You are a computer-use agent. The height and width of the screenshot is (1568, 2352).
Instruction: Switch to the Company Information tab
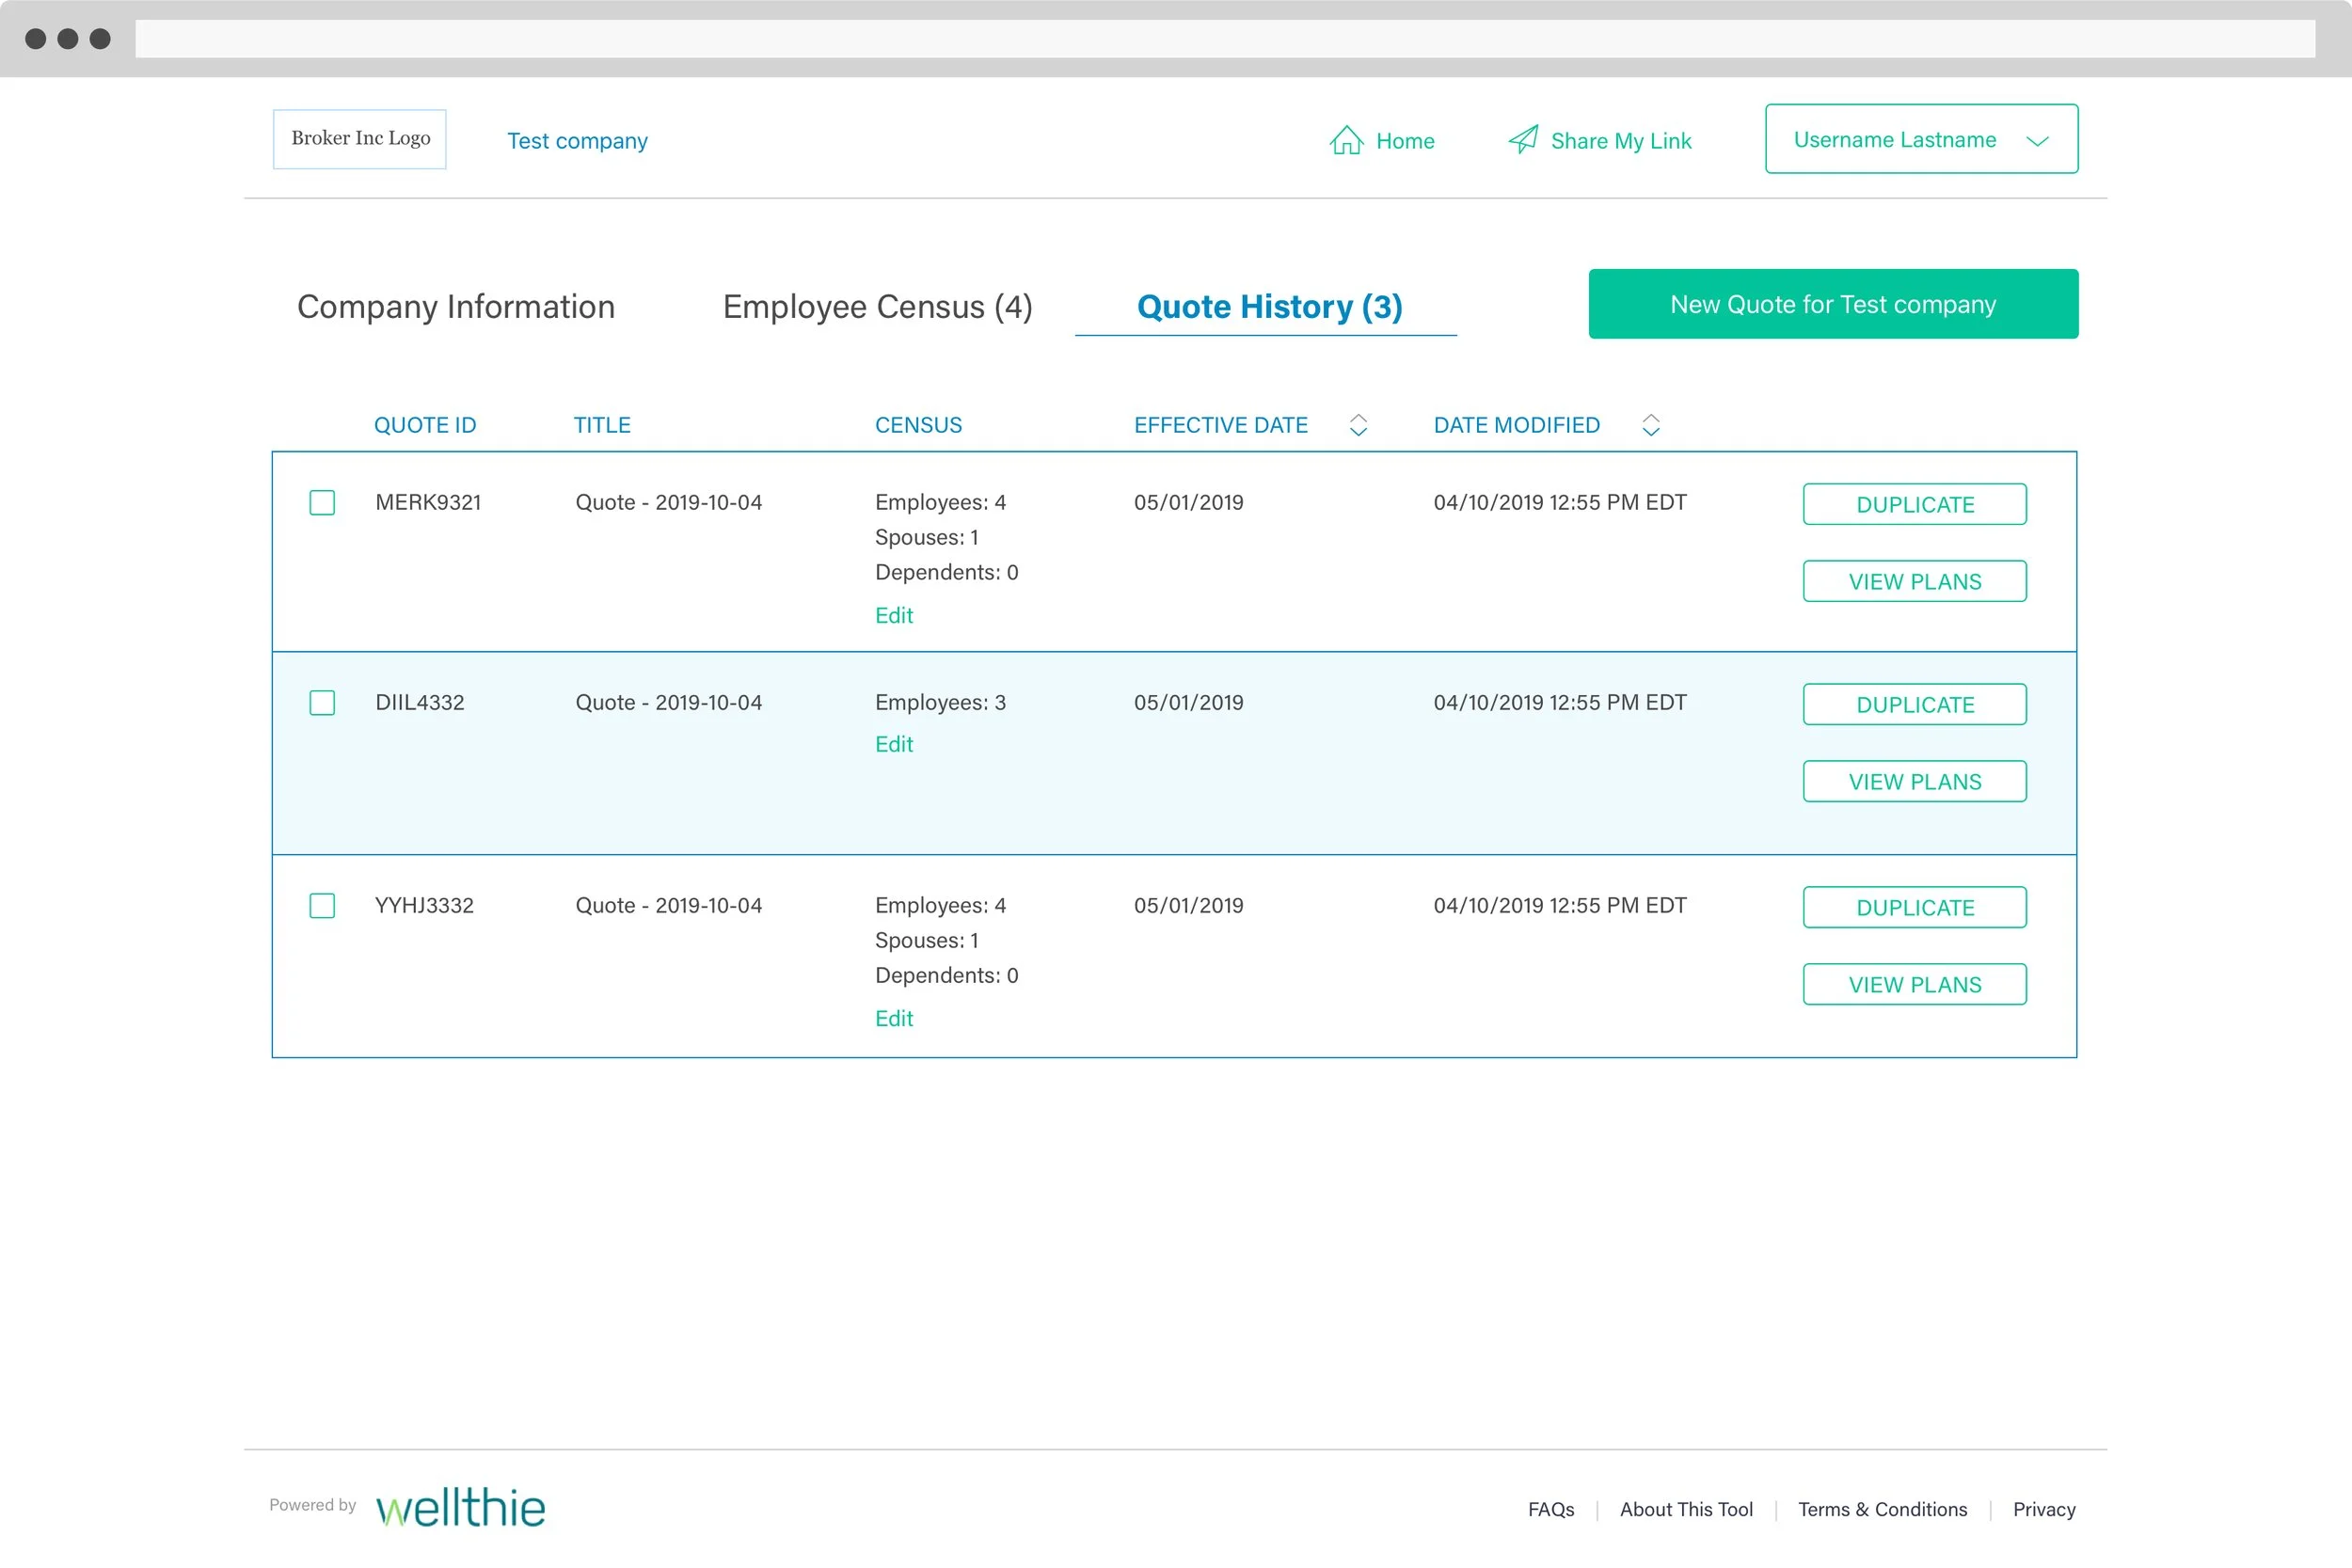(x=456, y=306)
